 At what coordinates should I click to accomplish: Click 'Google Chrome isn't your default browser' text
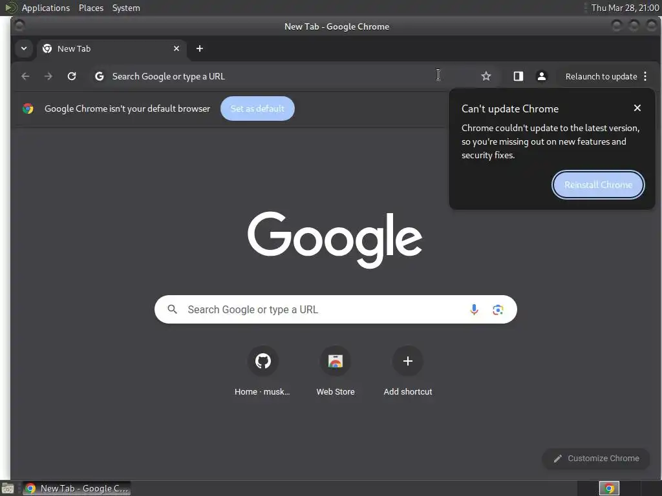tap(127, 108)
